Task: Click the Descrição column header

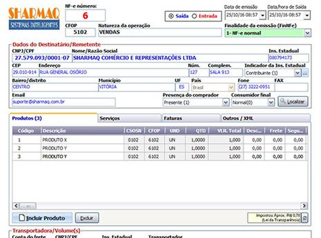Action: (82, 131)
